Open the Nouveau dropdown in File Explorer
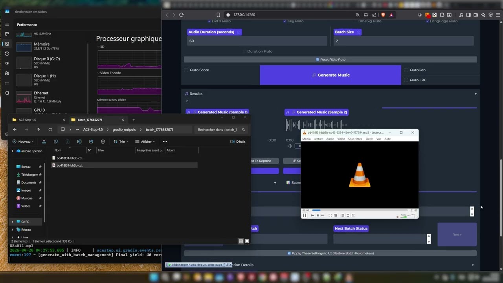This screenshot has height=283, width=503. (23, 141)
